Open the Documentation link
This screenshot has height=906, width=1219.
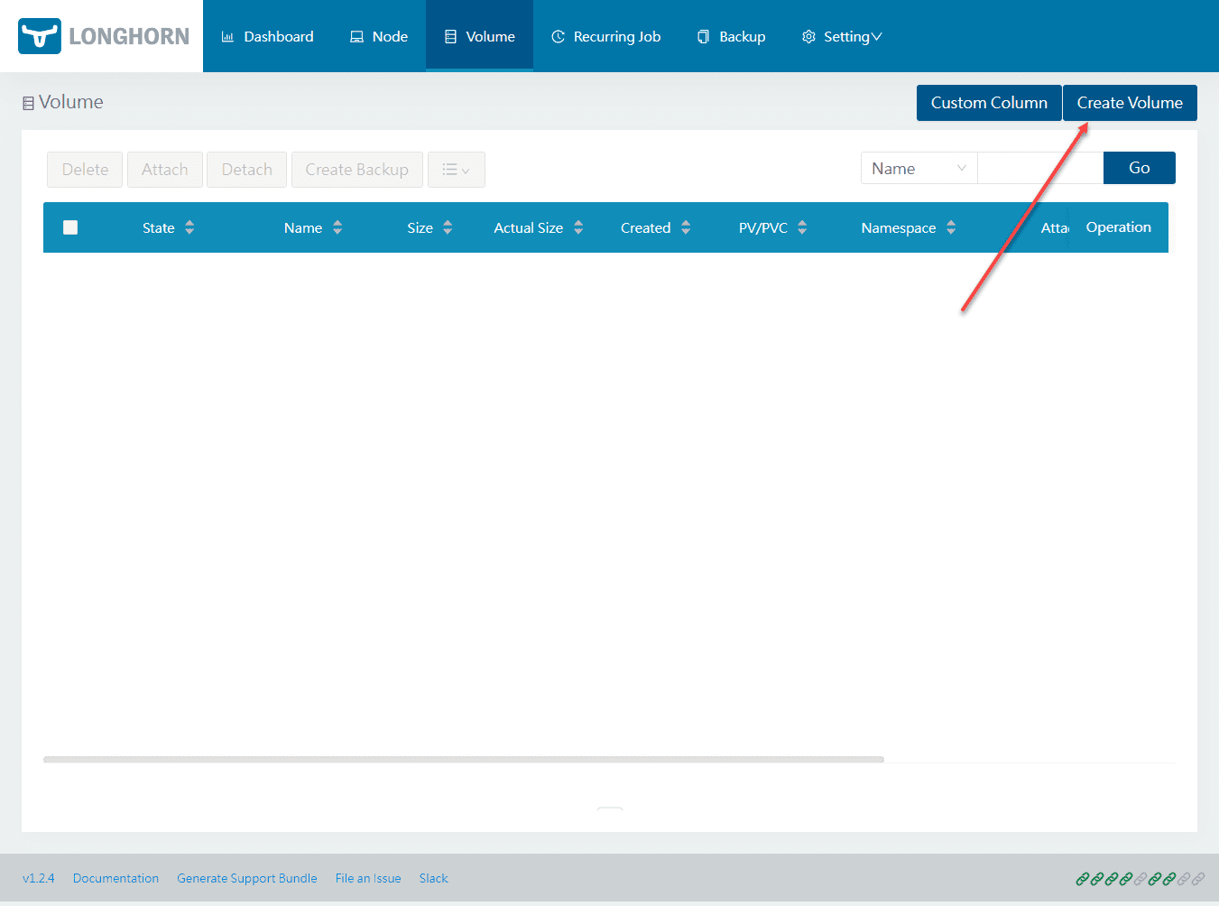115,878
